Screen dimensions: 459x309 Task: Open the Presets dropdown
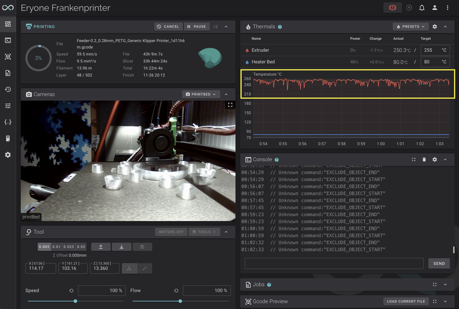pos(411,27)
